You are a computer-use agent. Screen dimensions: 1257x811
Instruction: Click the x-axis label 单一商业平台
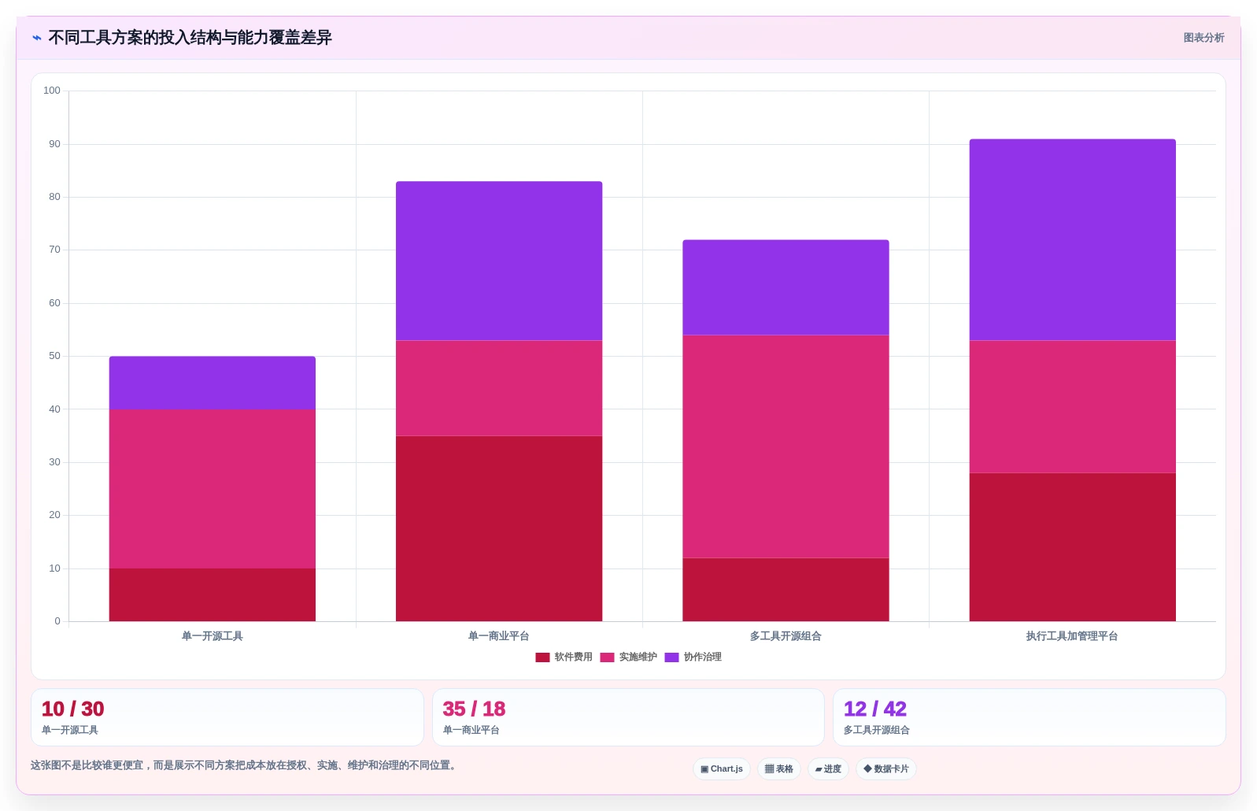(x=499, y=636)
